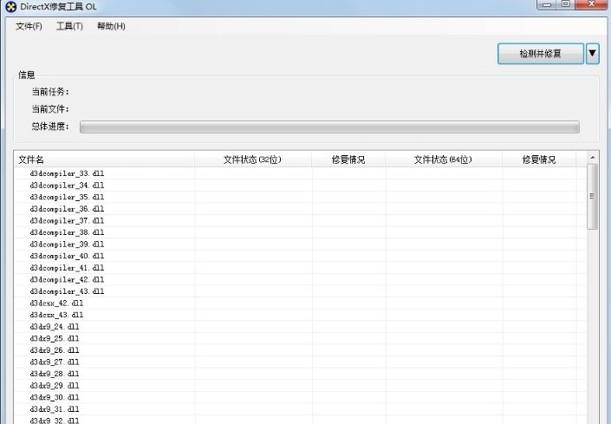This screenshot has height=424, width=611.
Task: Click the 文件状态(32位) column header
Action: pos(253,160)
